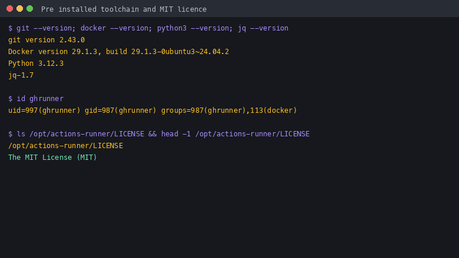Click the 'jq-1.7' output line
This screenshot has height=258, width=459.
(x=21, y=75)
